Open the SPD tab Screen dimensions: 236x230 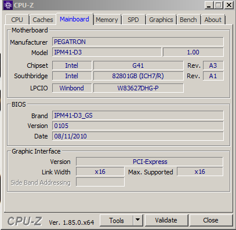133,20
